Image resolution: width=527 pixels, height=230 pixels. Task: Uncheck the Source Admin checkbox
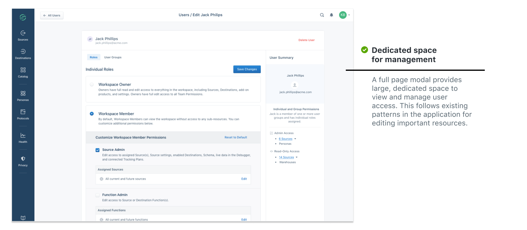tap(97, 150)
